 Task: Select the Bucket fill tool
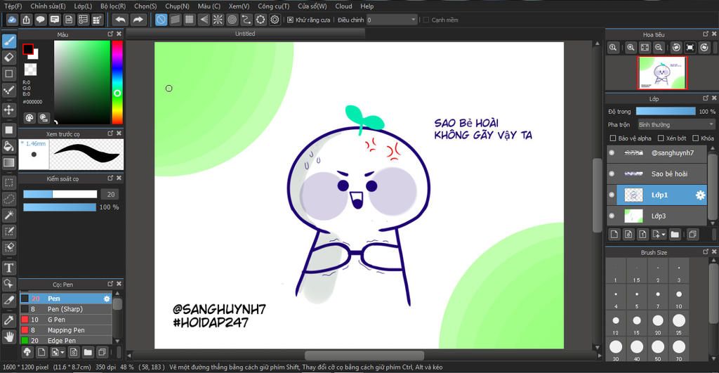(x=9, y=146)
